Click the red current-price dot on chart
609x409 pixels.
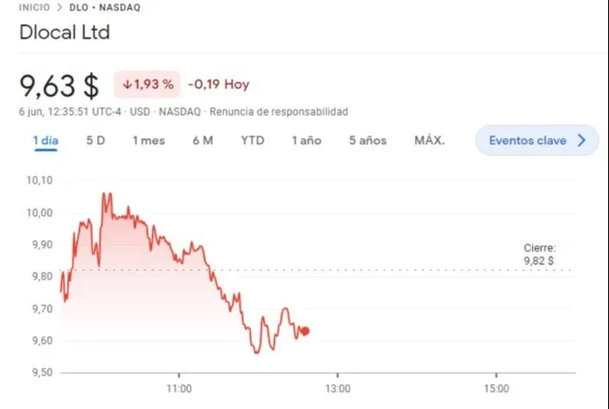click(x=306, y=331)
